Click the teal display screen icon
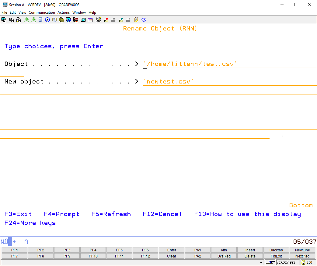Viewport: 317px width, 266px height. coord(83,20)
